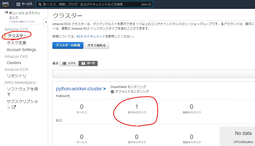Screen dimensions: 255x146
Task: Open the サブスクリプション external link
Action: click(x=22, y=104)
